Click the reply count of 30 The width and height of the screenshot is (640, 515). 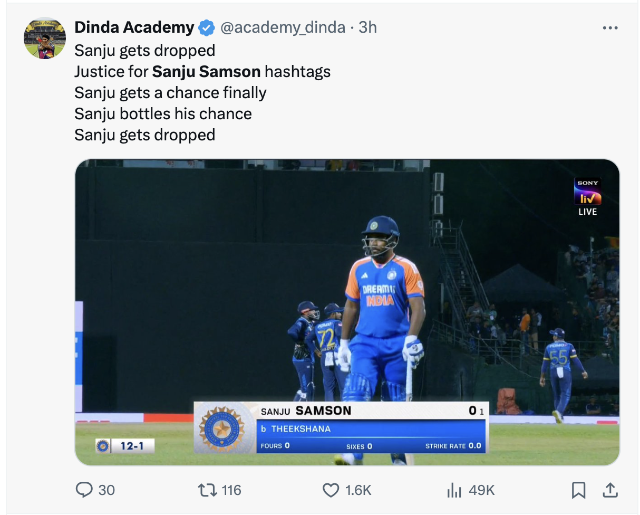[x=106, y=490]
